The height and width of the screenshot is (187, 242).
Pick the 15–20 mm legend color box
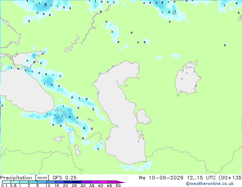[59, 182]
